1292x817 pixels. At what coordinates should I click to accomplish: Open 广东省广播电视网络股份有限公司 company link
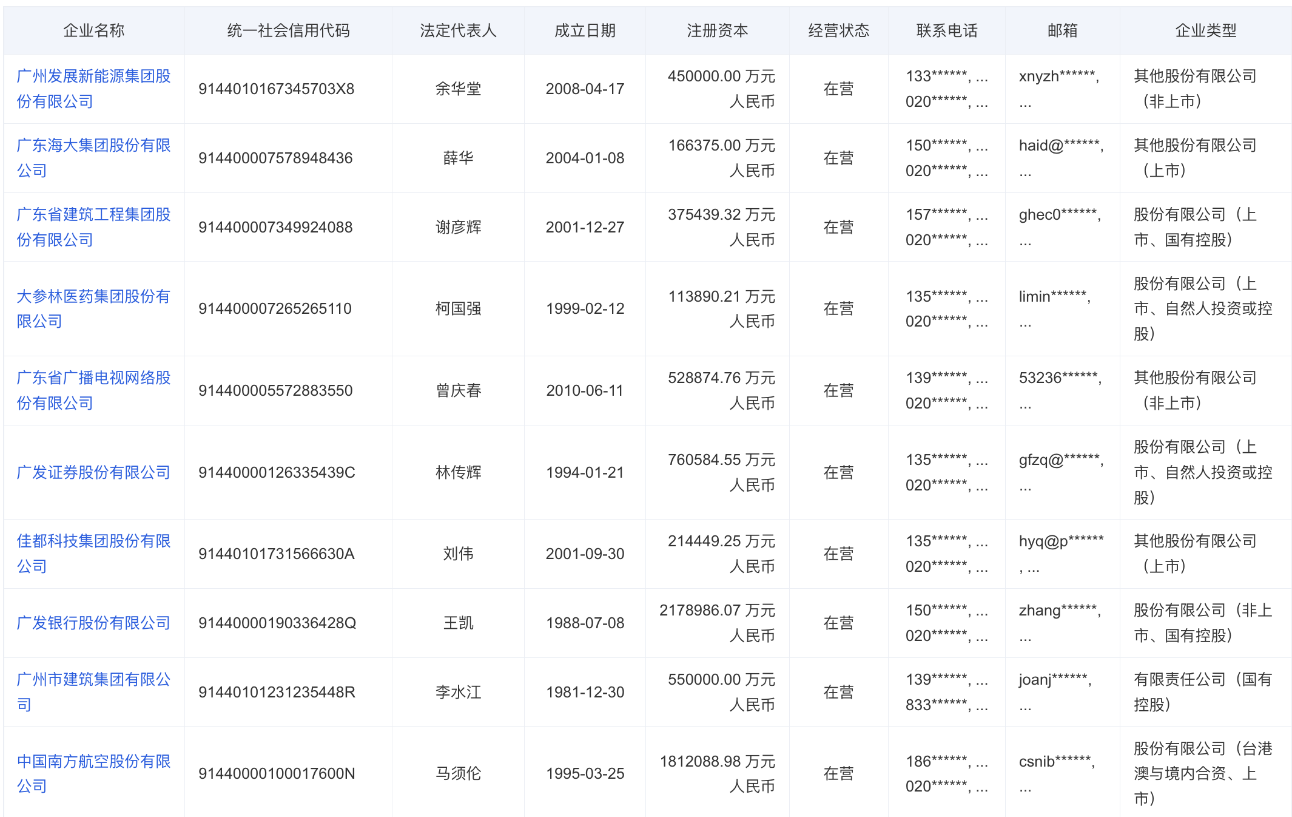click(x=93, y=390)
